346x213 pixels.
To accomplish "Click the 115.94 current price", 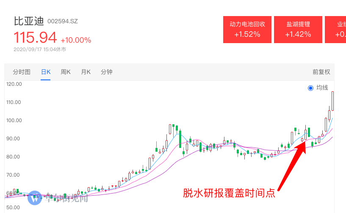I will pos(35,37).
